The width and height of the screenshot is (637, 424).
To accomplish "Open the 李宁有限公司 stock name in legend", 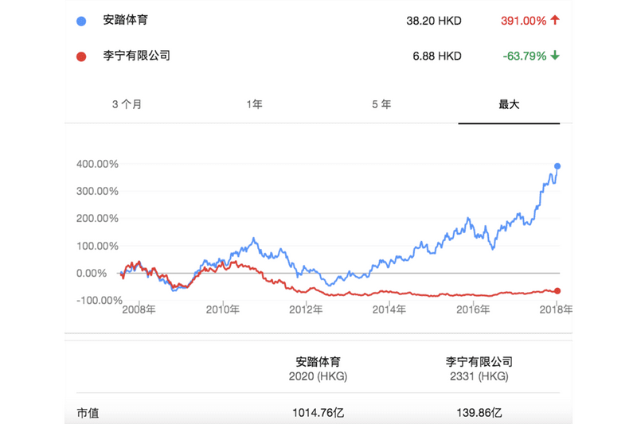I will click(136, 56).
